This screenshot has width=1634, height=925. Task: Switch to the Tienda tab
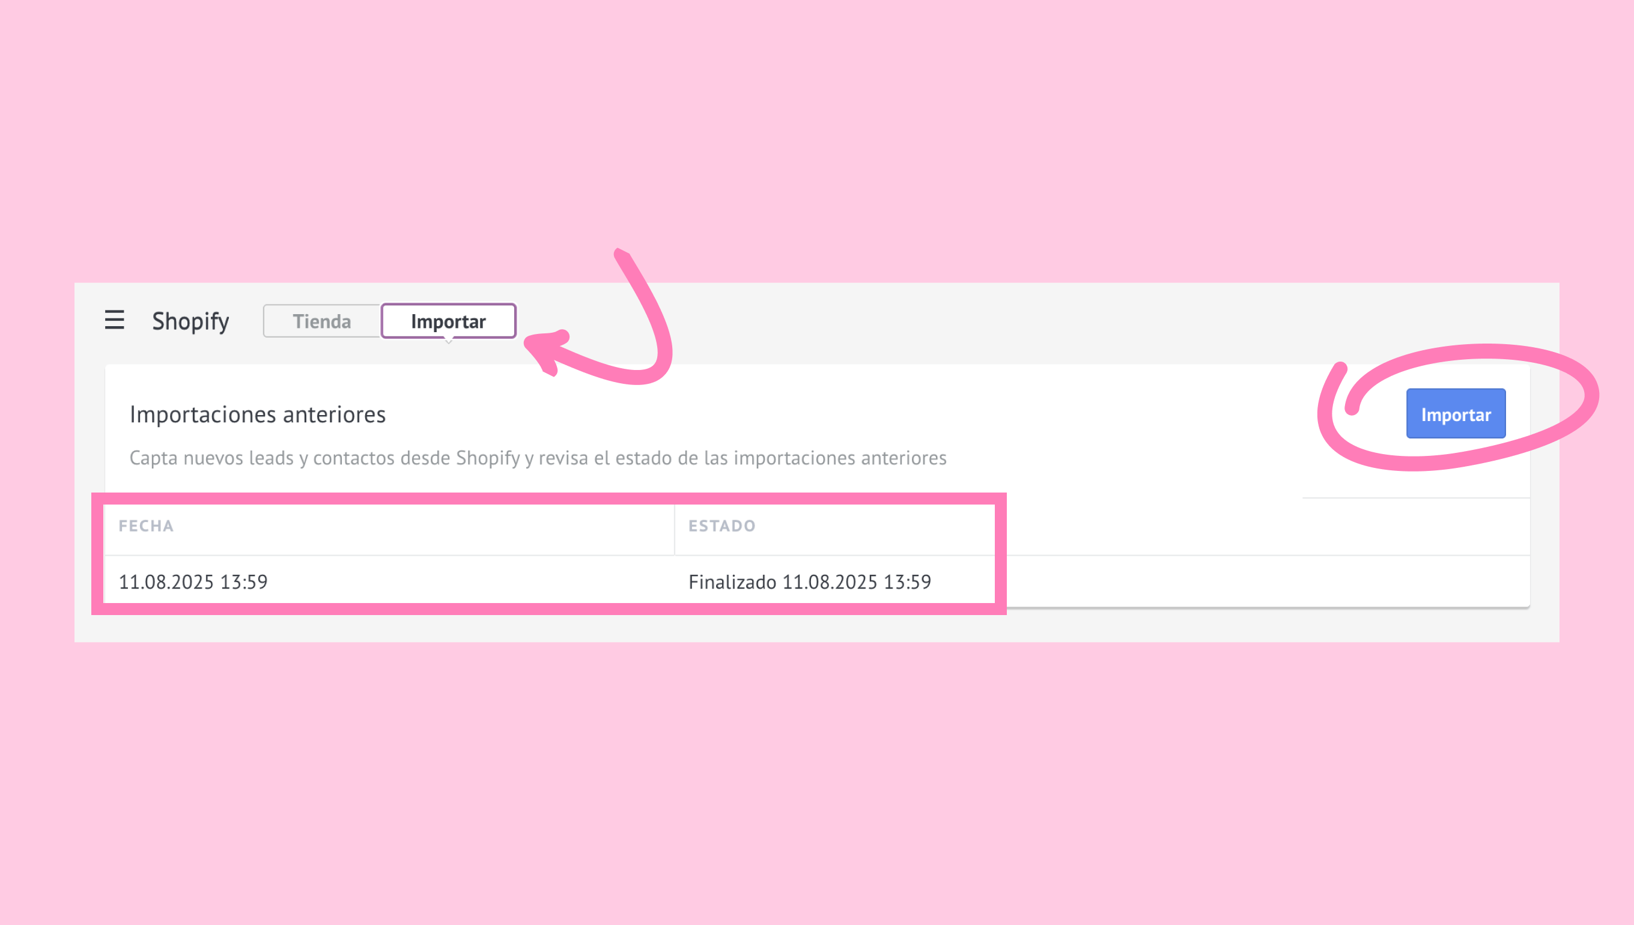point(321,321)
